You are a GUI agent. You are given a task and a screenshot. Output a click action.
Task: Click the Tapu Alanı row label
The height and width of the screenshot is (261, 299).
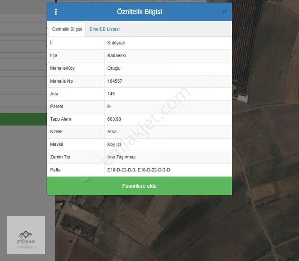60,119
